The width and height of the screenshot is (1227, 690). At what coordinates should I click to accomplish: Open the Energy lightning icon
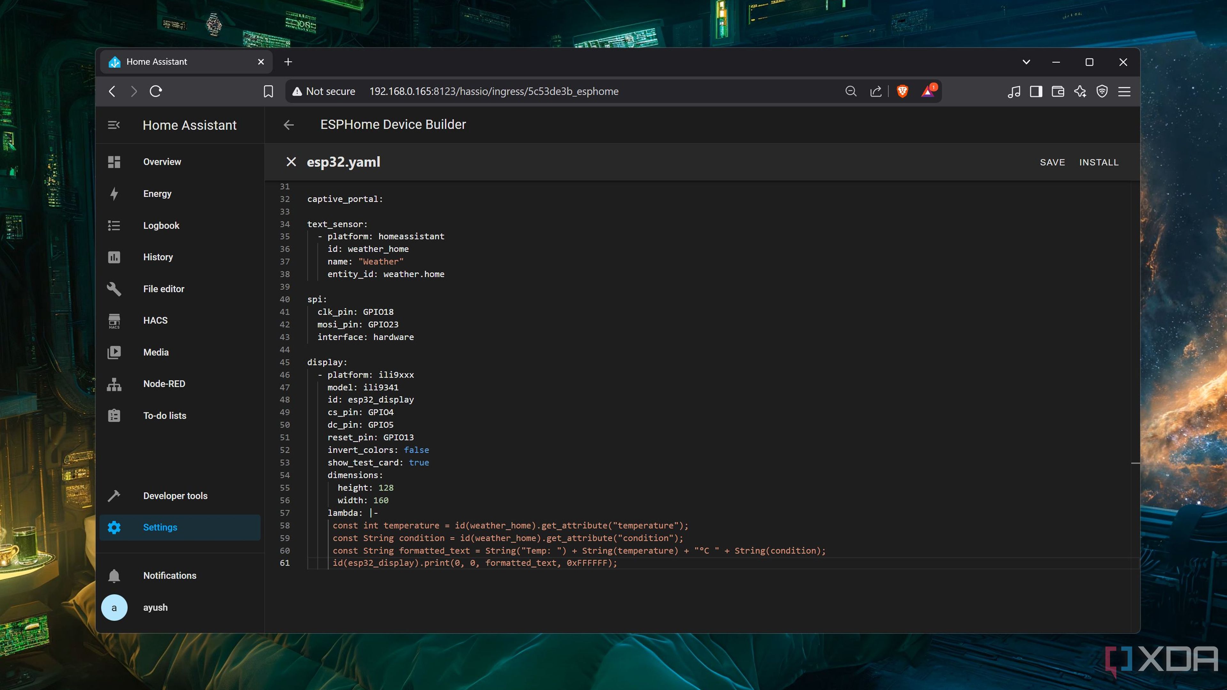114,194
